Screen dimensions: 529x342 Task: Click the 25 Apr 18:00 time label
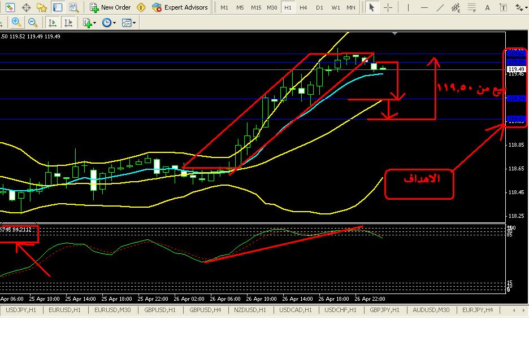click(x=116, y=299)
